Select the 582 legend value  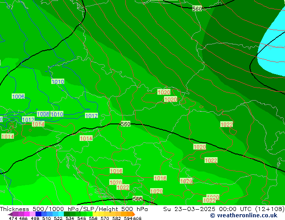coord(116,218)
